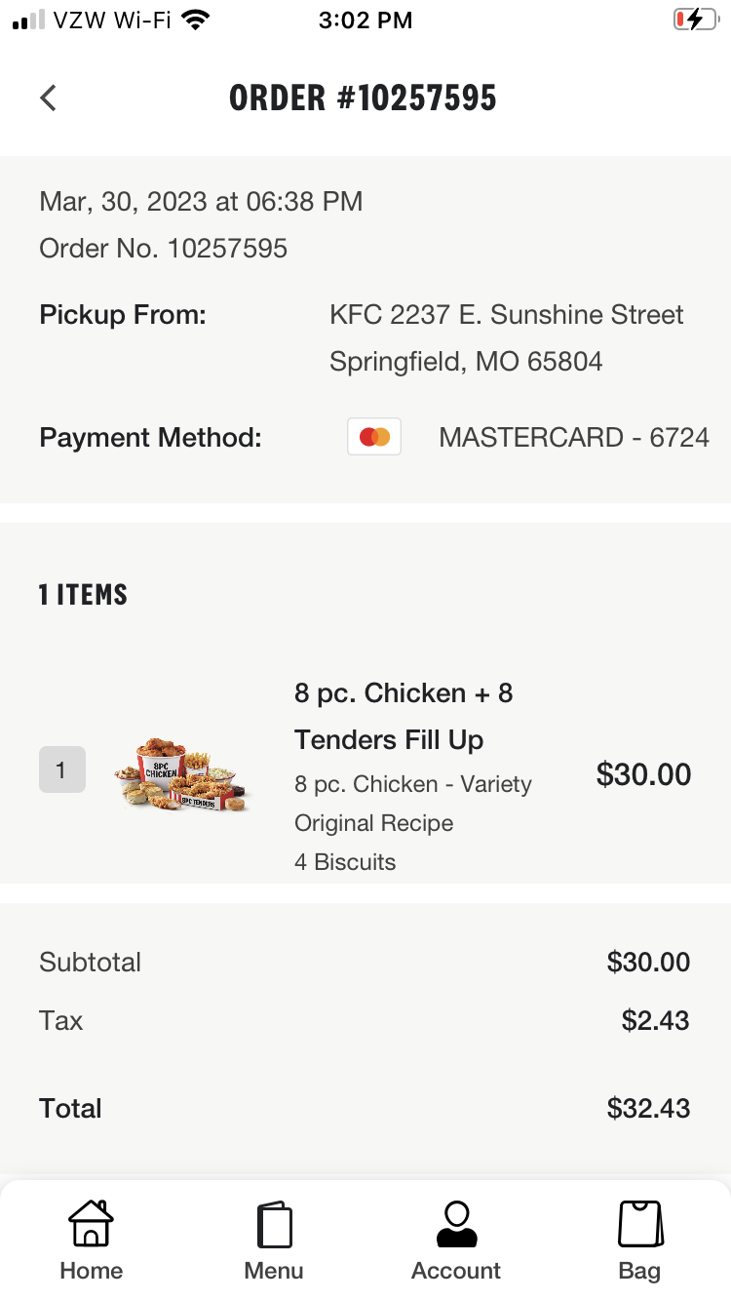Viewport: 731px width, 1301px height.
Task: Tap the item quantity badge
Action: coord(62,770)
